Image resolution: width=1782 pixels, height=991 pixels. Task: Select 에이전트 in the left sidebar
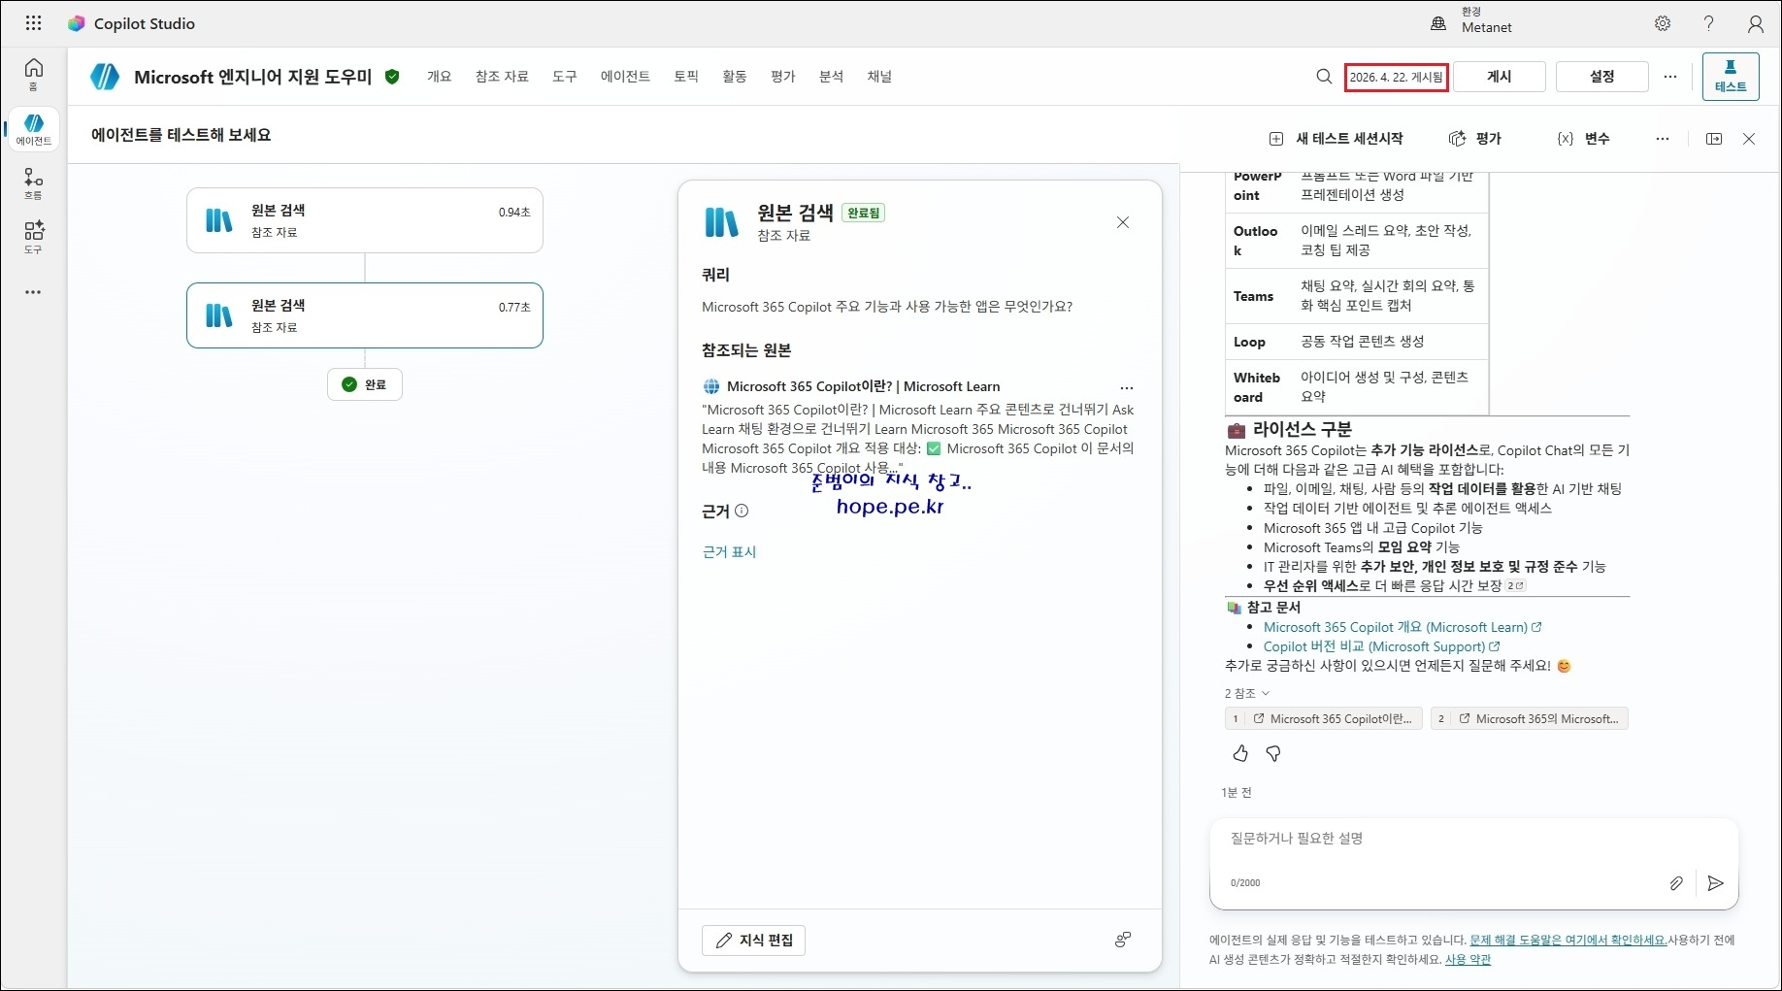(34, 129)
